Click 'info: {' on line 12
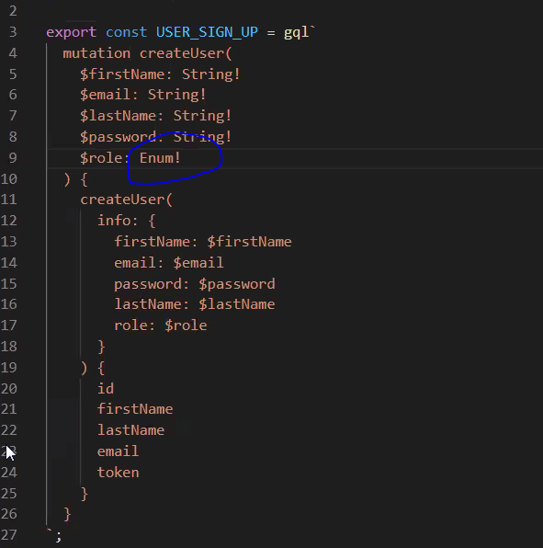Screen dimensions: 543x548 (126, 221)
